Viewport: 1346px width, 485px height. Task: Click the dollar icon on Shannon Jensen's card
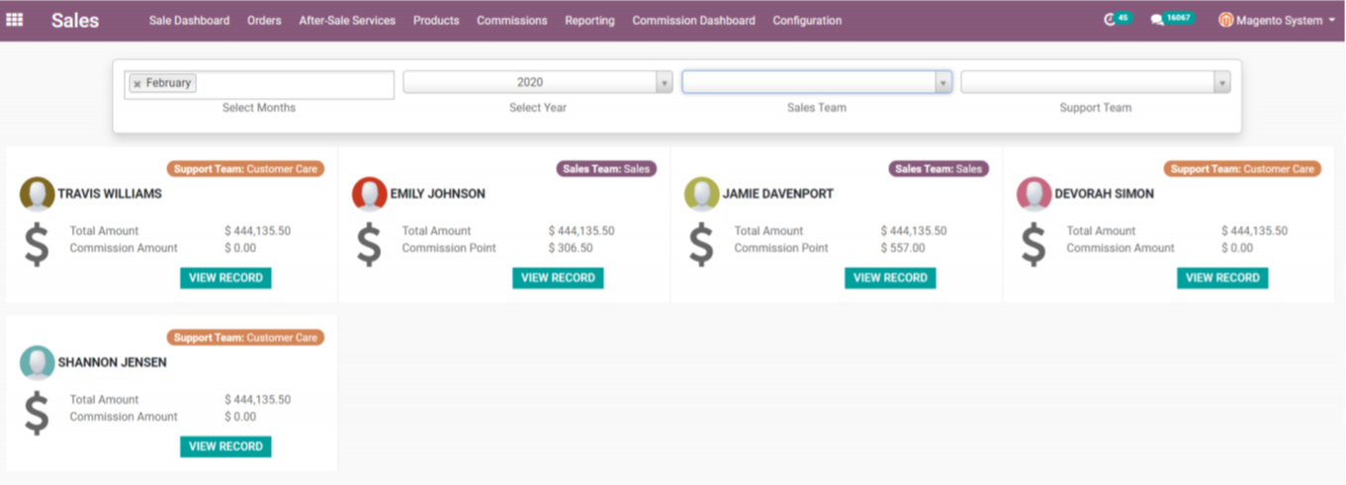37,413
